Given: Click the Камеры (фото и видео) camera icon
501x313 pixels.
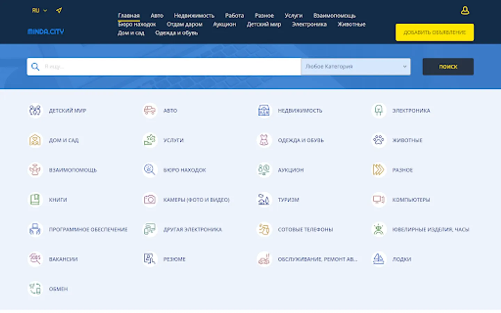Looking at the screenshot, I should [x=150, y=200].
